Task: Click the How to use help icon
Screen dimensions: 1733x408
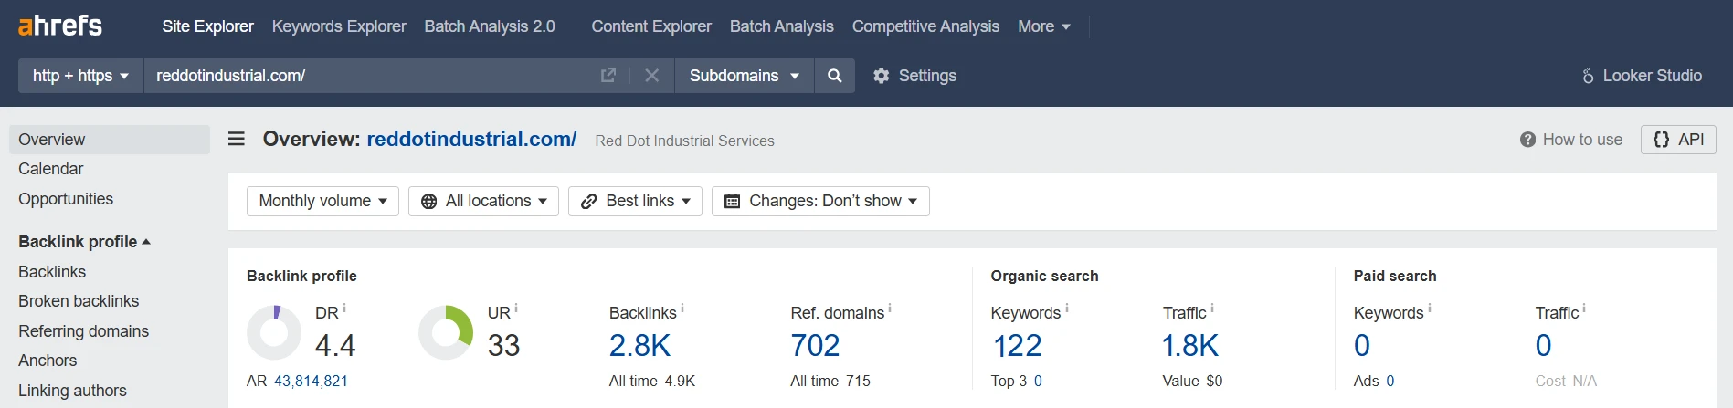Action: [1527, 140]
